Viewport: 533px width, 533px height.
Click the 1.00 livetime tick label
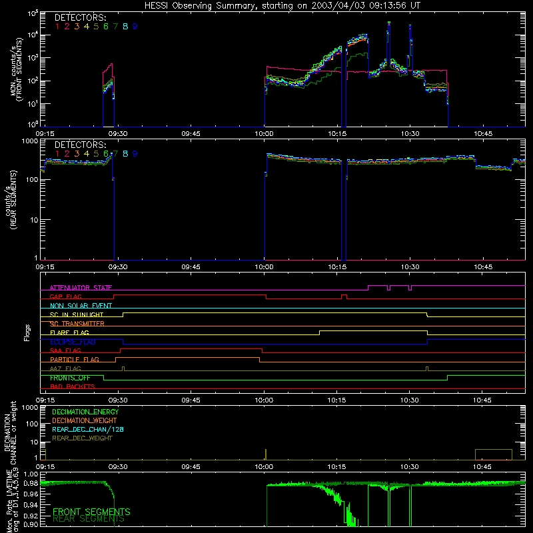pyautogui.click(x=31, y=474)
